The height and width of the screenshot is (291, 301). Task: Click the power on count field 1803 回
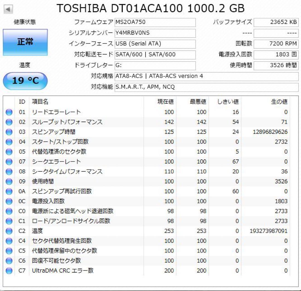276,55
